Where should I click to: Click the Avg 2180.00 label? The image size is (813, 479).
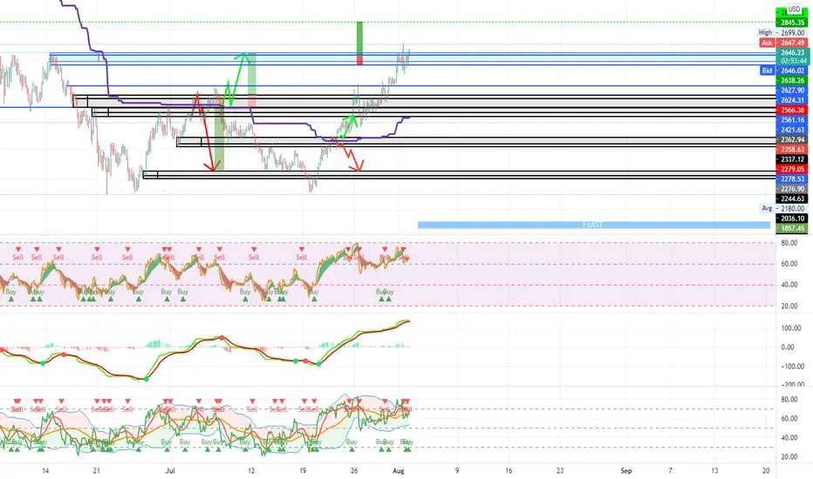pyautogui.click(x=783, y=209)
